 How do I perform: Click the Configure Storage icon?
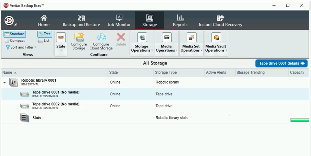point(79,37)
